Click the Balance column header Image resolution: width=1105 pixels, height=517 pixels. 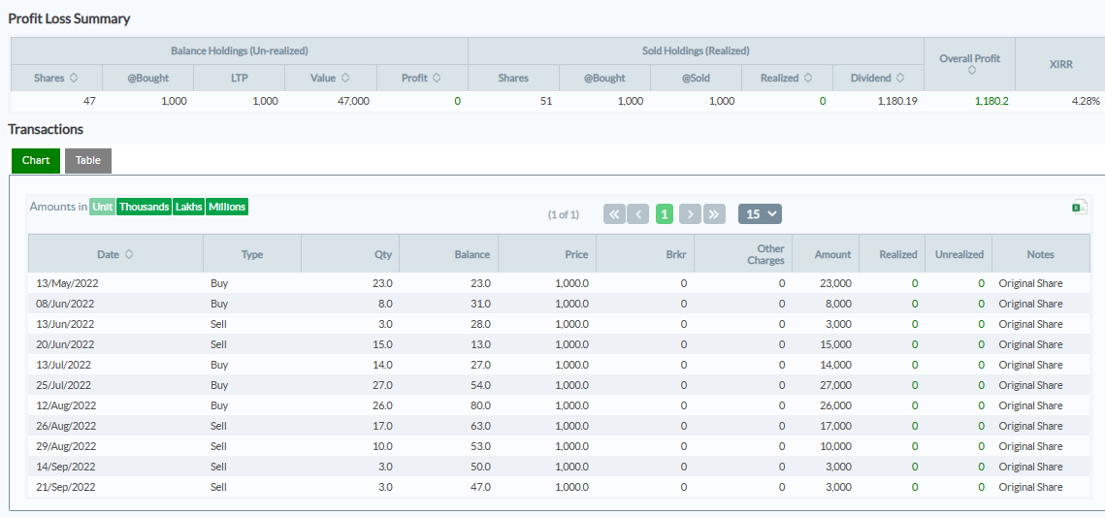[448, 254]
